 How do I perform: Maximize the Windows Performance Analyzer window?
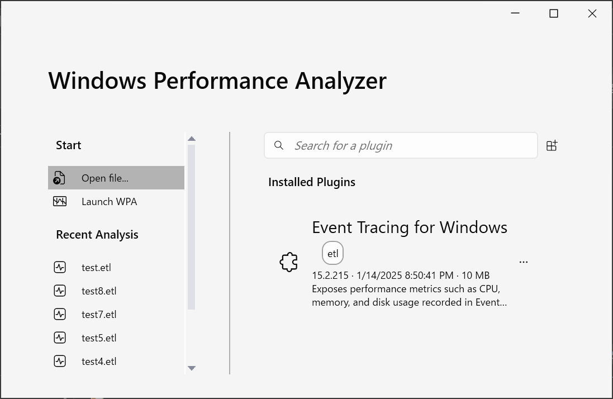pyautogui.click(x=553, y=14)
